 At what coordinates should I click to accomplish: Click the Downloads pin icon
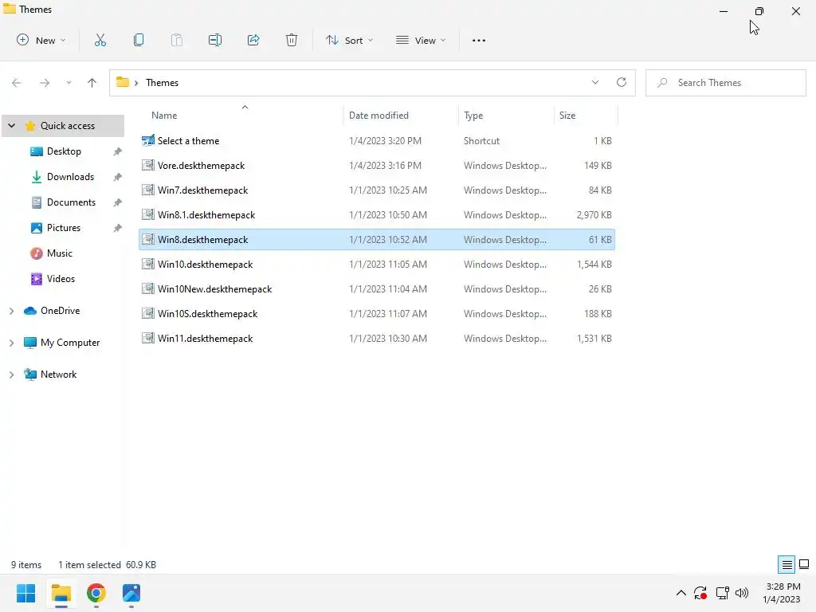(x=118, y=177)
